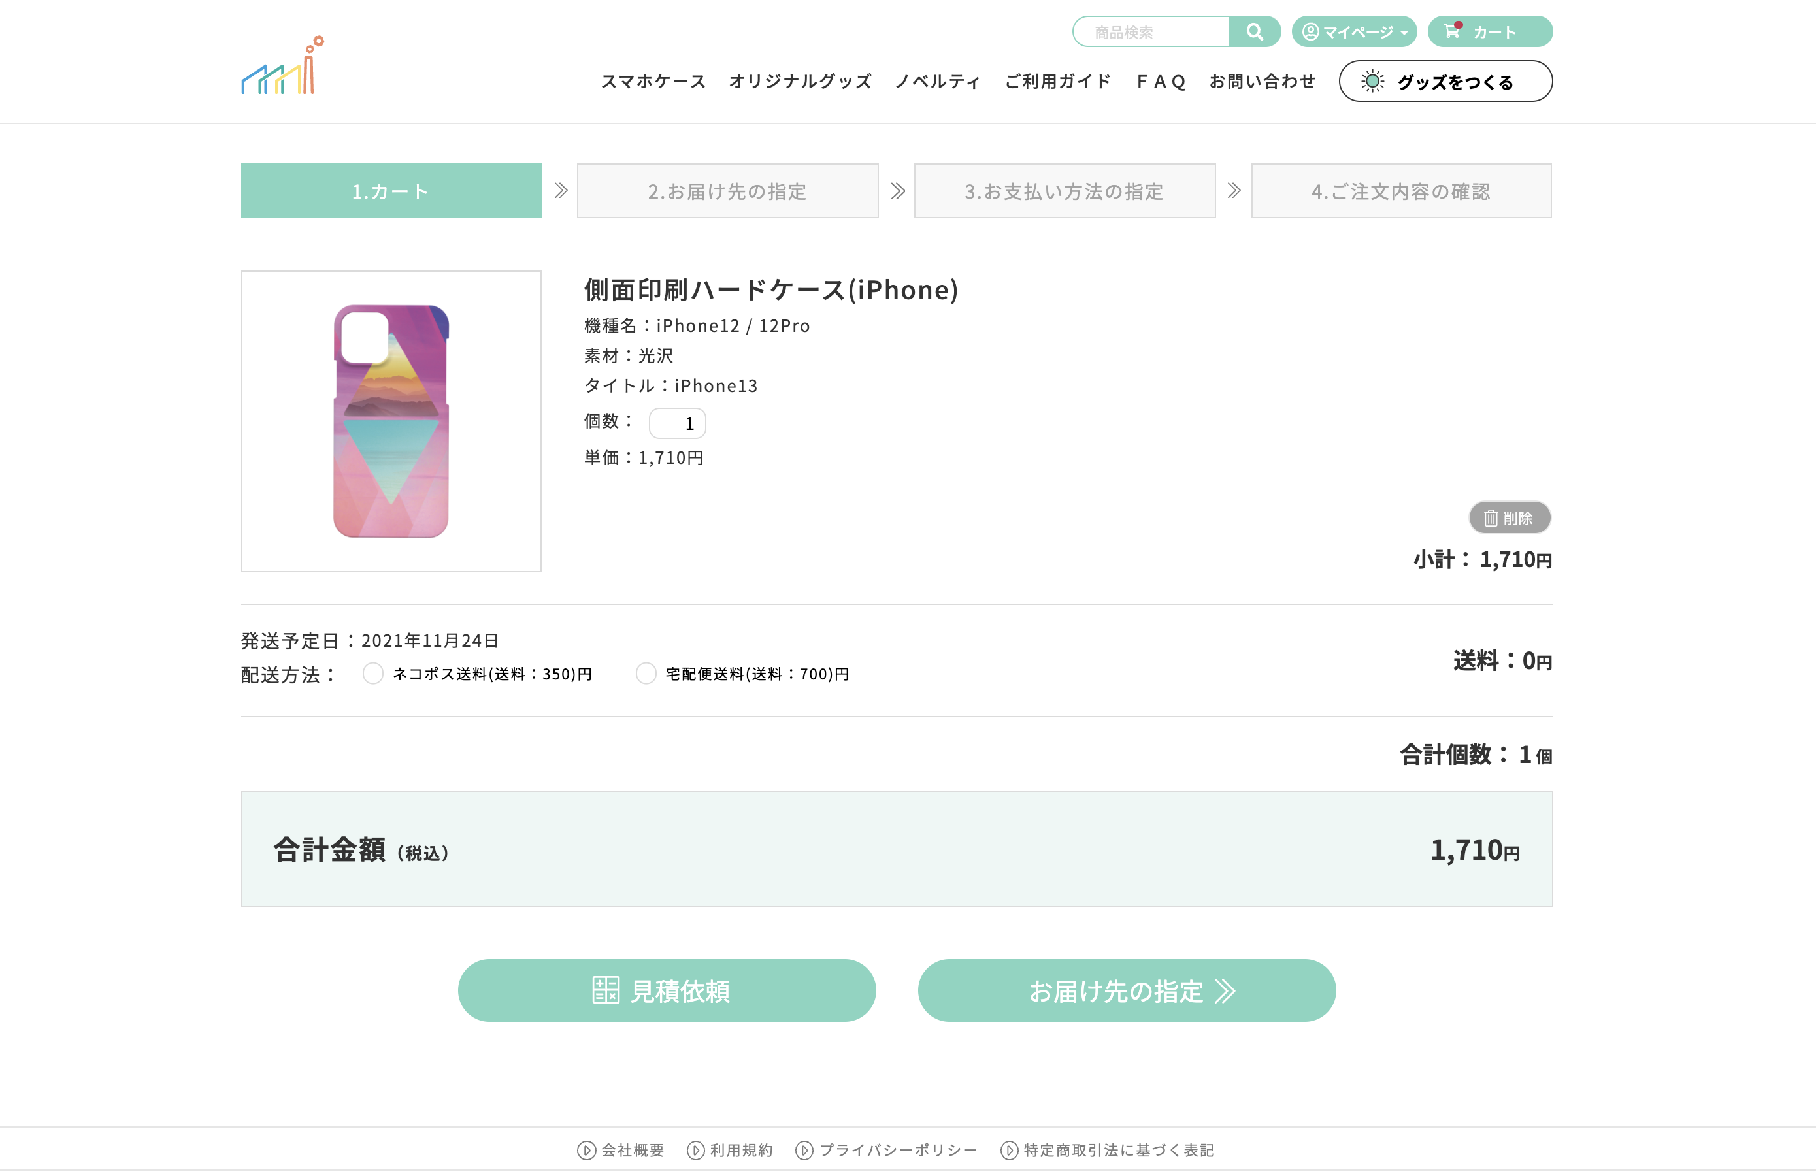Screen dimensions: 1816x1176
Task: Click the 個数 quantity input field
Action: tap(677, 423)
